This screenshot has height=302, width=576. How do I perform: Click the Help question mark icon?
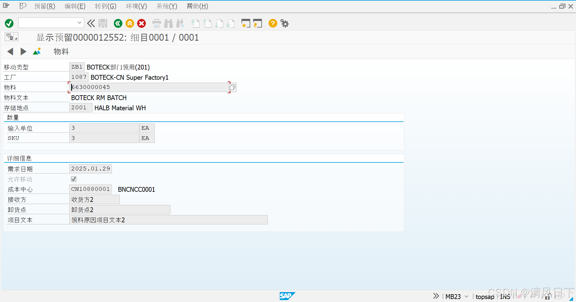click(272, 23)
